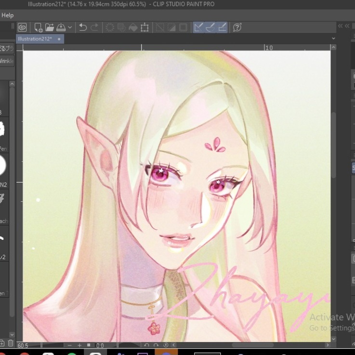Click sub tool list scroll down arrow
This screenshot has height=355, width=355.
[x=12, y=334]
